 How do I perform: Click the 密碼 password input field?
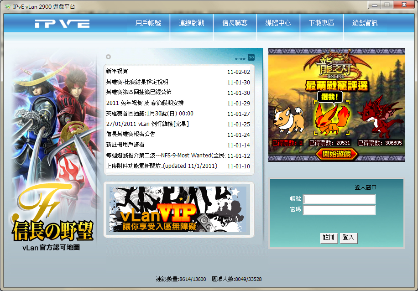pyautogui.click(x=339, y=210)
